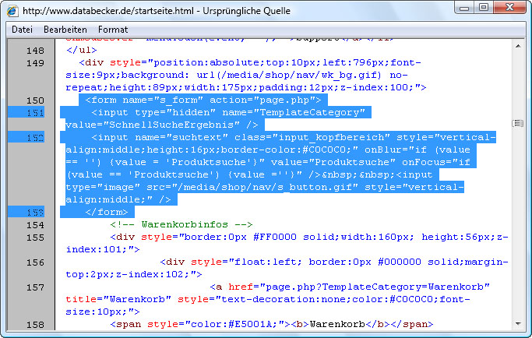The width and height of the screenshot is (532, 338).
Task: Click highlighted line number 153
Action: point(34,213)
